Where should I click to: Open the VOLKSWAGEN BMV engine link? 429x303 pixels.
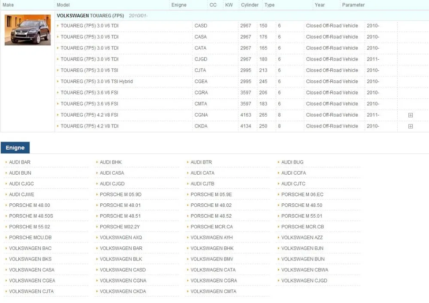coord(212,259)
